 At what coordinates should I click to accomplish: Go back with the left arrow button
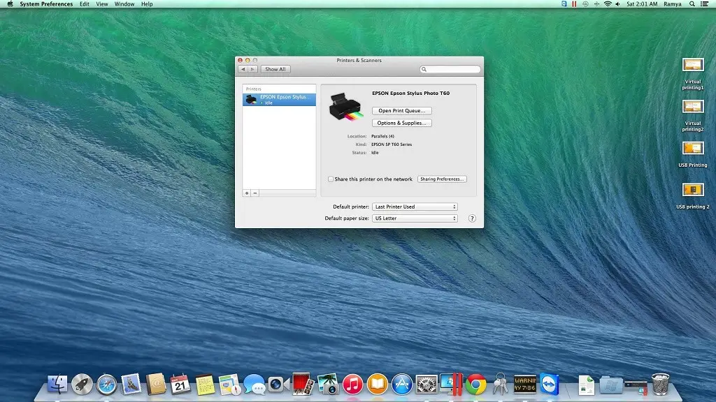point(243,69)
